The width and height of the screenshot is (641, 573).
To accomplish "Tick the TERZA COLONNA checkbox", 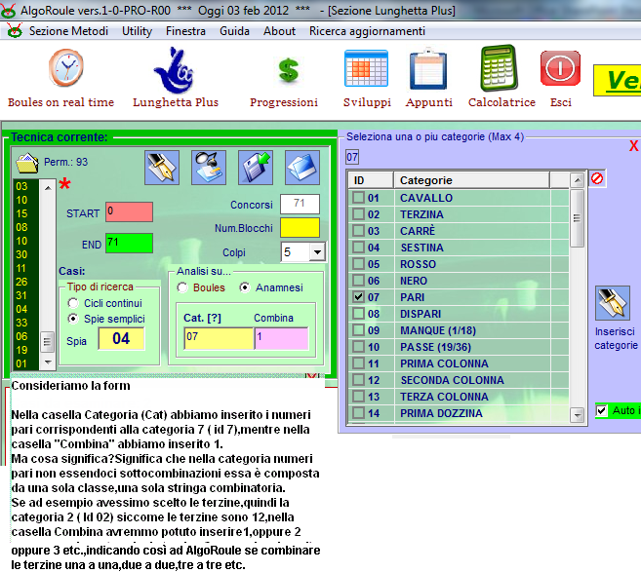I will coord(358,397).
